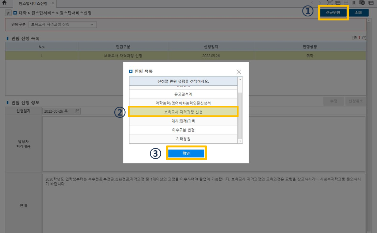
Task: Select 보육교사 자격과정 신청 in the list
Action: 183,112
